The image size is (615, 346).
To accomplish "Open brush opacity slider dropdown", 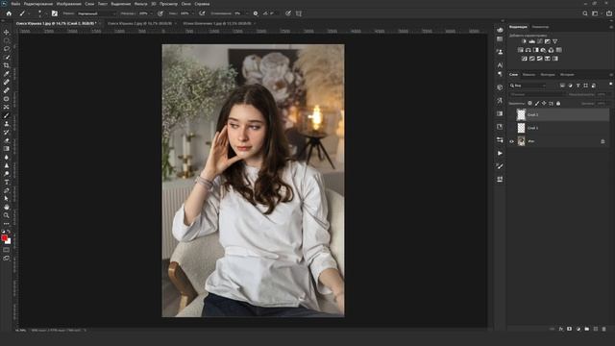I will [x=151, y=13].
